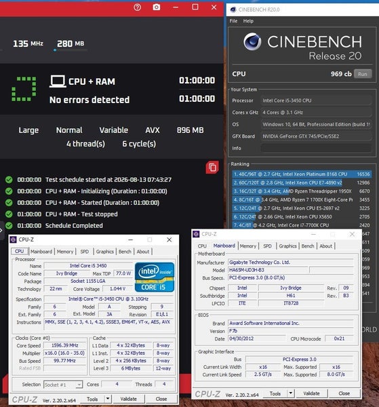Image resolution: width=379 pixels, height=407 pixels.
Task: Open About tab in right CPU-Z window
Action: [x=326, y=246]
